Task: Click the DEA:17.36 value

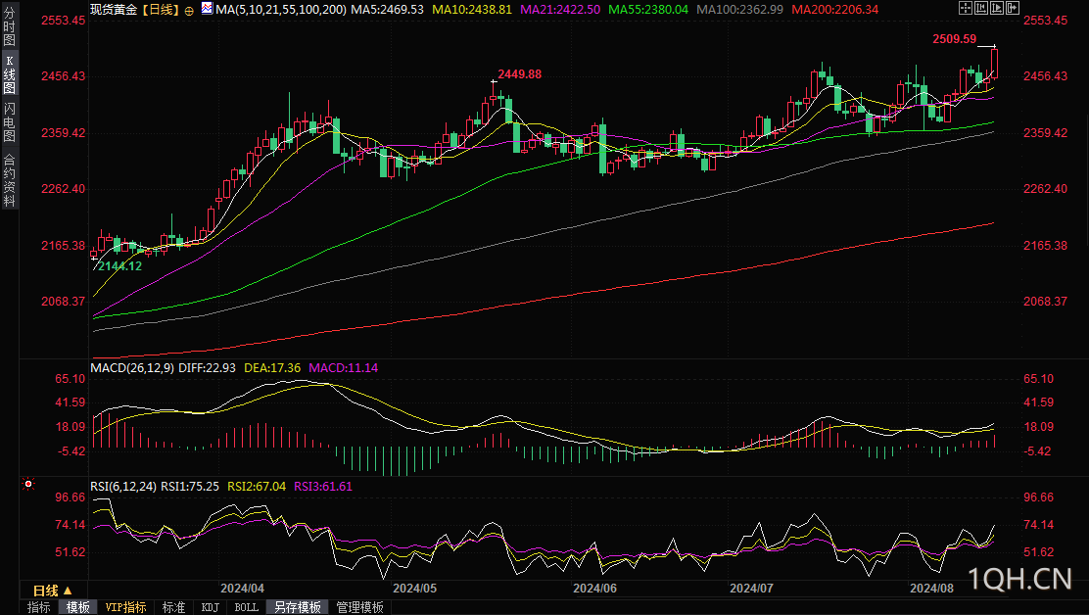Action: click(x=272, y=368)
